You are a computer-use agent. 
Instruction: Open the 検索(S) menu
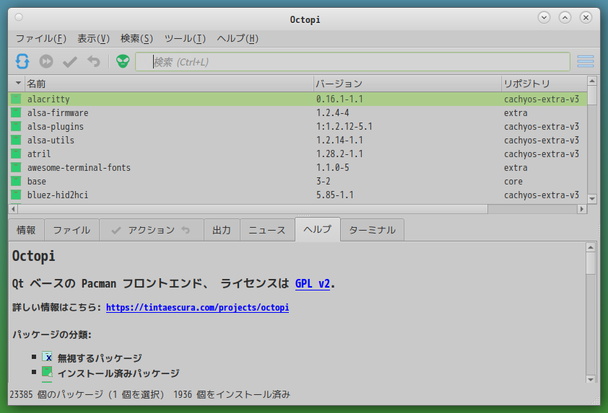point(136,39)
